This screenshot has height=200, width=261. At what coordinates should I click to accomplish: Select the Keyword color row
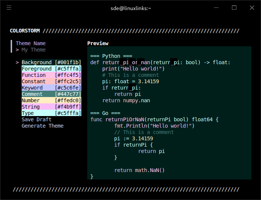coord(51,88)
